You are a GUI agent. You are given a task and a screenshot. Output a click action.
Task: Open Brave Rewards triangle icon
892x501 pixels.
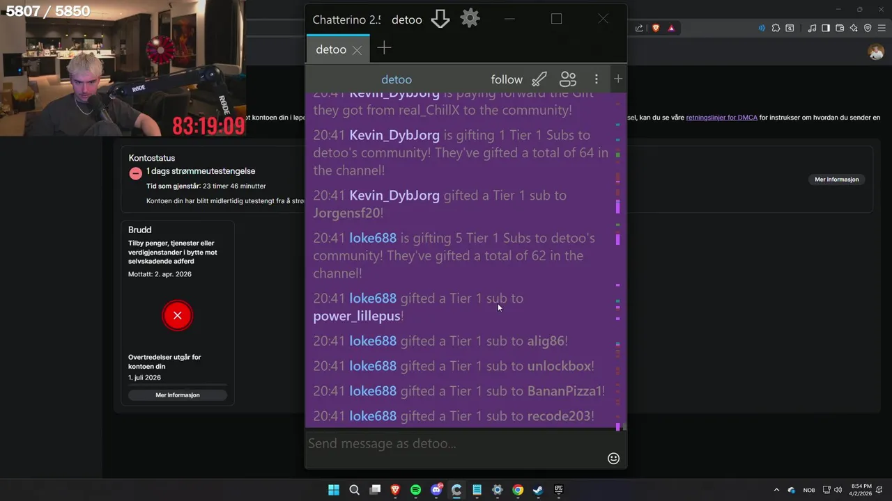click(x=671, y=28)
